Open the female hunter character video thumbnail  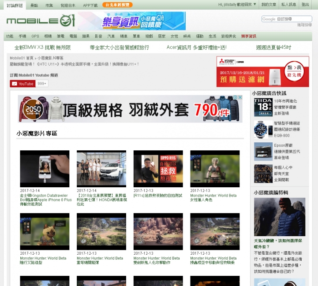click(x=215, y=169)
